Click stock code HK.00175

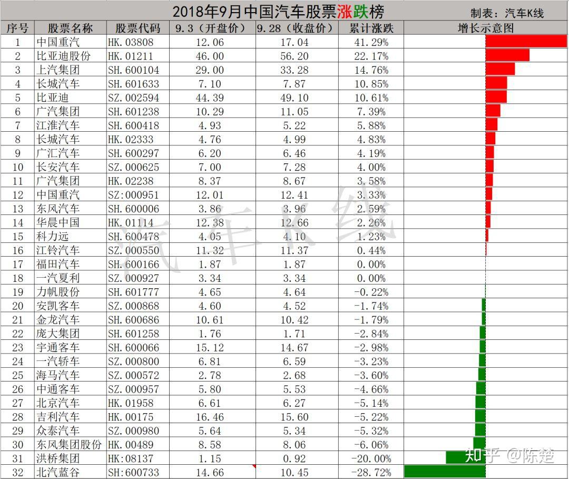(x=131, y=417)
